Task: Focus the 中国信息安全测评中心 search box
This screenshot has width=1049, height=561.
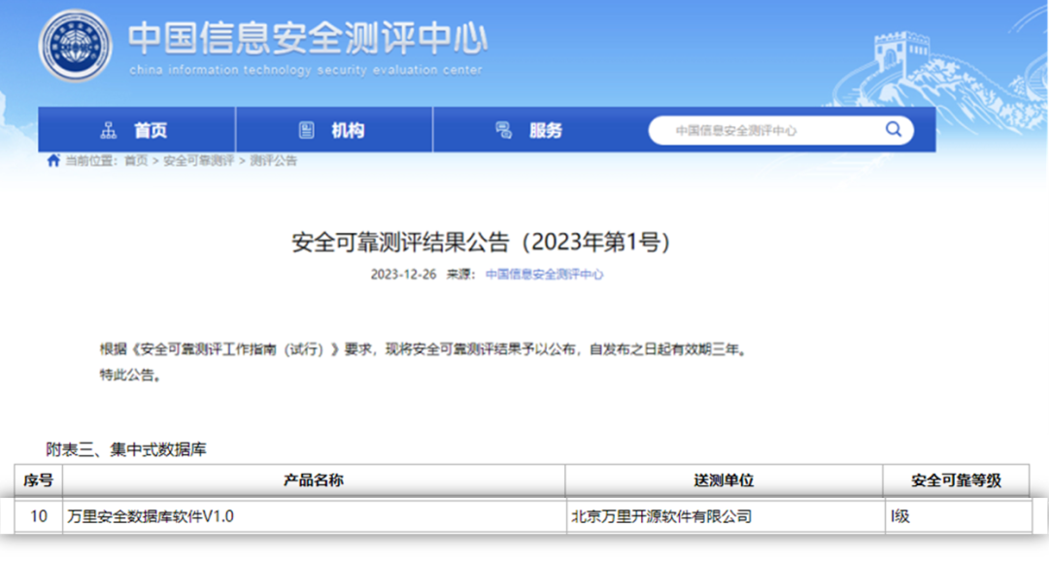Action: (x=781, y=130)
